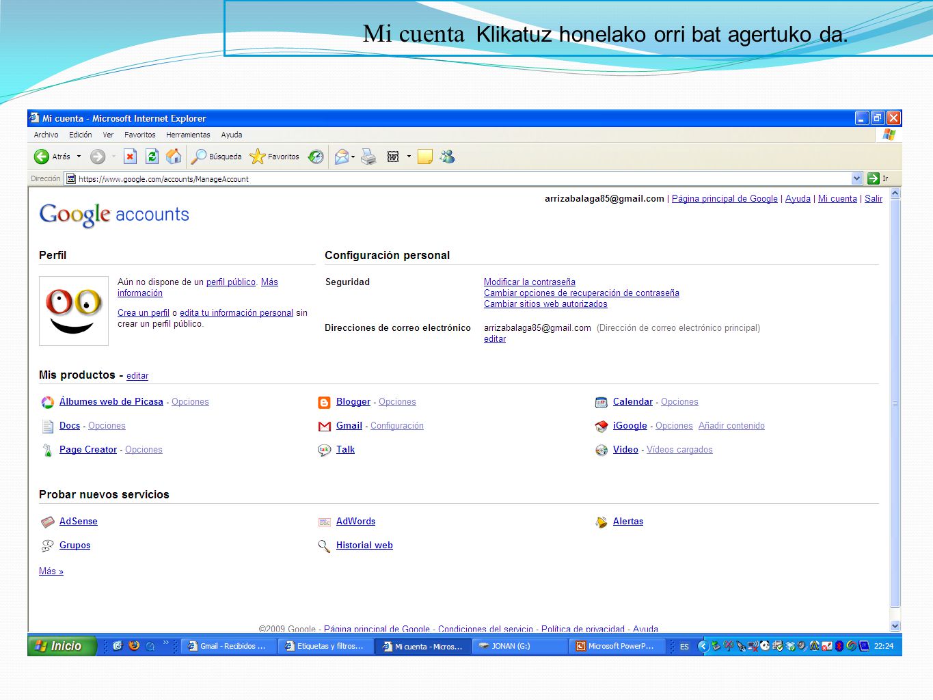This screenshot has height=700, width=933.
Task: Click editar link beside Mis productos
Action: tap(137, 375)
